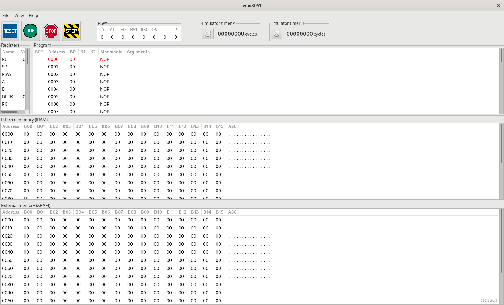The image size is (504, 305).
Task: Toggle the RS1 flag value in PSW
Action: (x=133, y=37)
